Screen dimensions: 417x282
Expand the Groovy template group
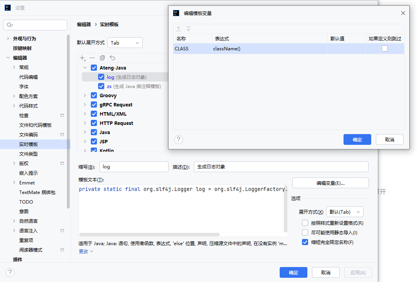(85, 95)
